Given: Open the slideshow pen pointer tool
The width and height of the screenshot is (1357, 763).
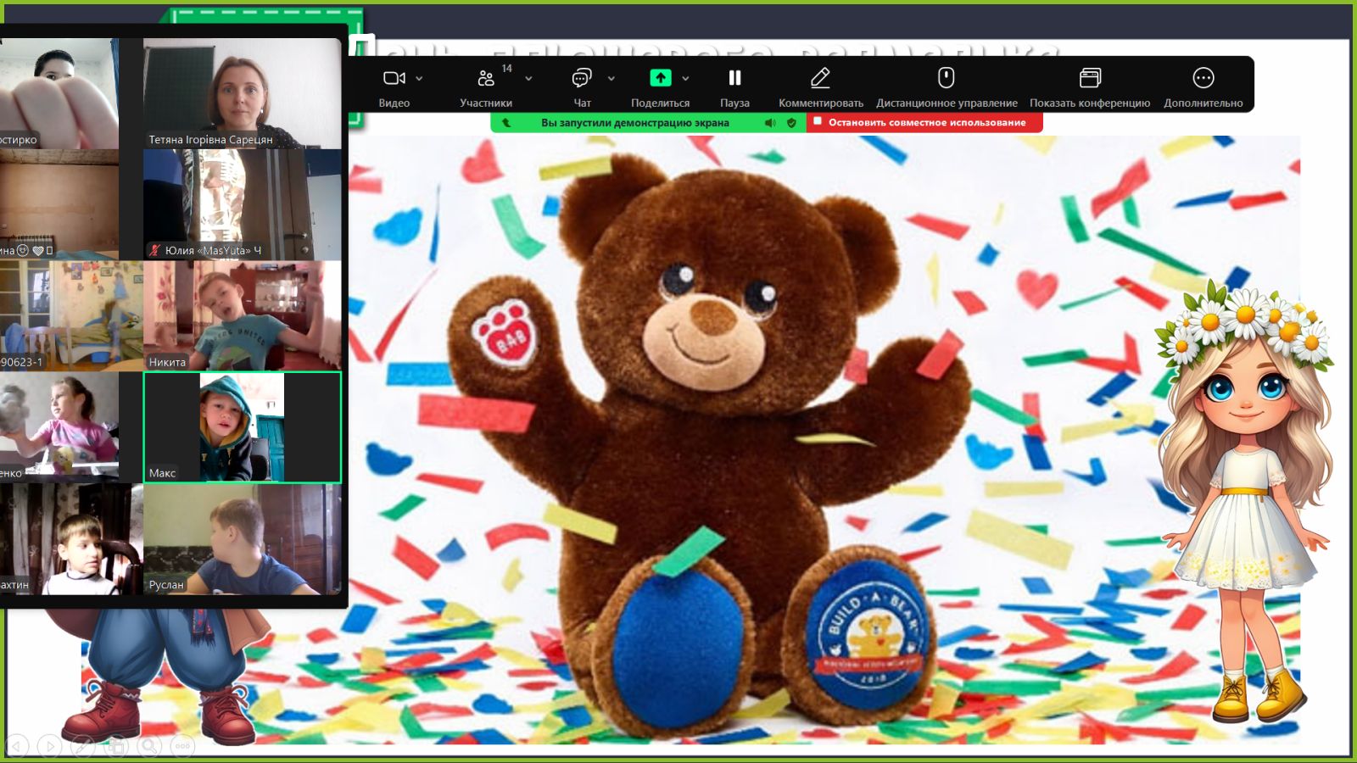Looking at the screenshot, I should pyautogui.click(x=82, y=746).
